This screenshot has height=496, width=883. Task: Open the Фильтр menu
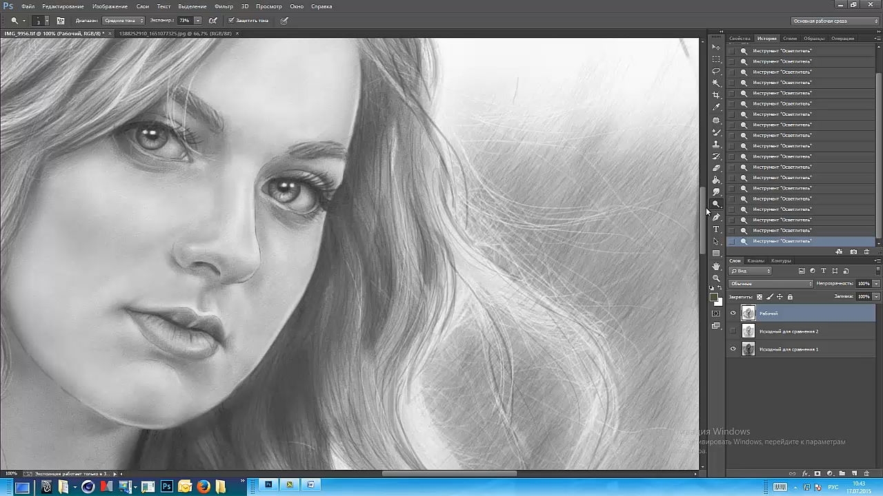[224, 6]
